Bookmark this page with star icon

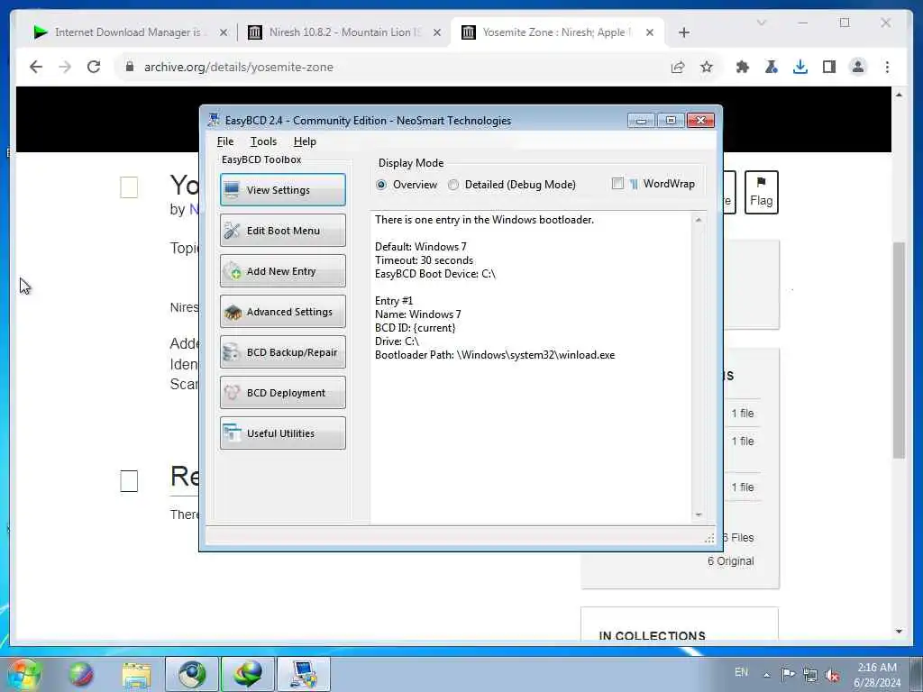[x=707, y=67]
